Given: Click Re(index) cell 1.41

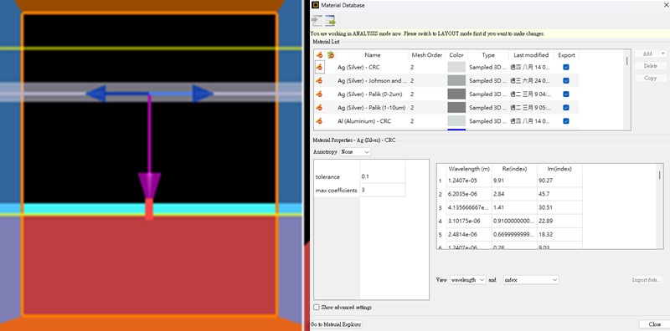Looking at the screenshot, I should click(514, 207).
